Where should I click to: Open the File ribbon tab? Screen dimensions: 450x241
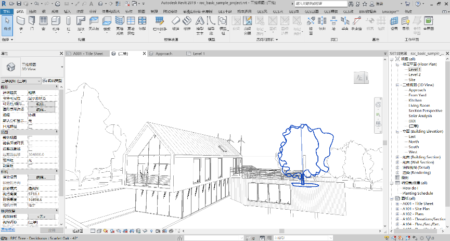coord(7,11)
